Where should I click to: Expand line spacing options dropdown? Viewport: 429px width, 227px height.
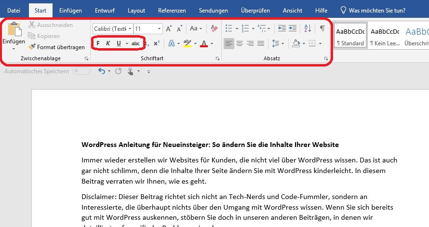coord(282,43)
